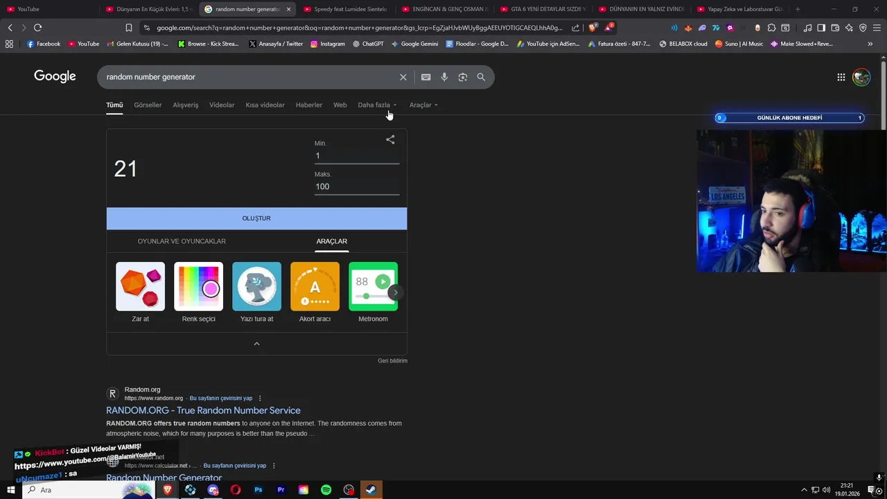Open a new browser tab with plus

pyautogui.click(x=798, y=9)
